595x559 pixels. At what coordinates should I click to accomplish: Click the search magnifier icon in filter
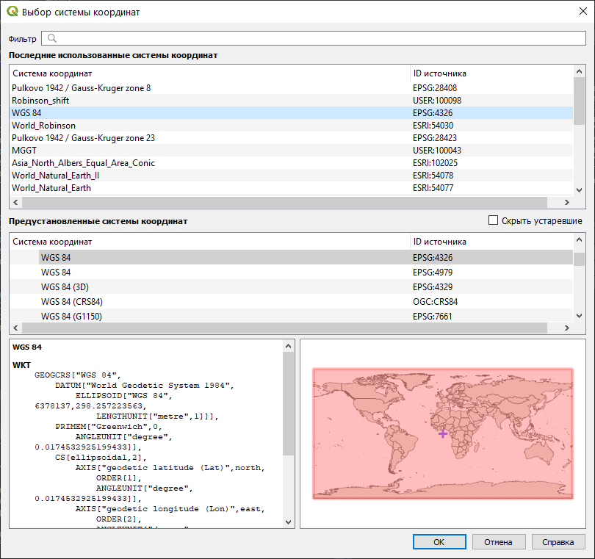[52, 38]
